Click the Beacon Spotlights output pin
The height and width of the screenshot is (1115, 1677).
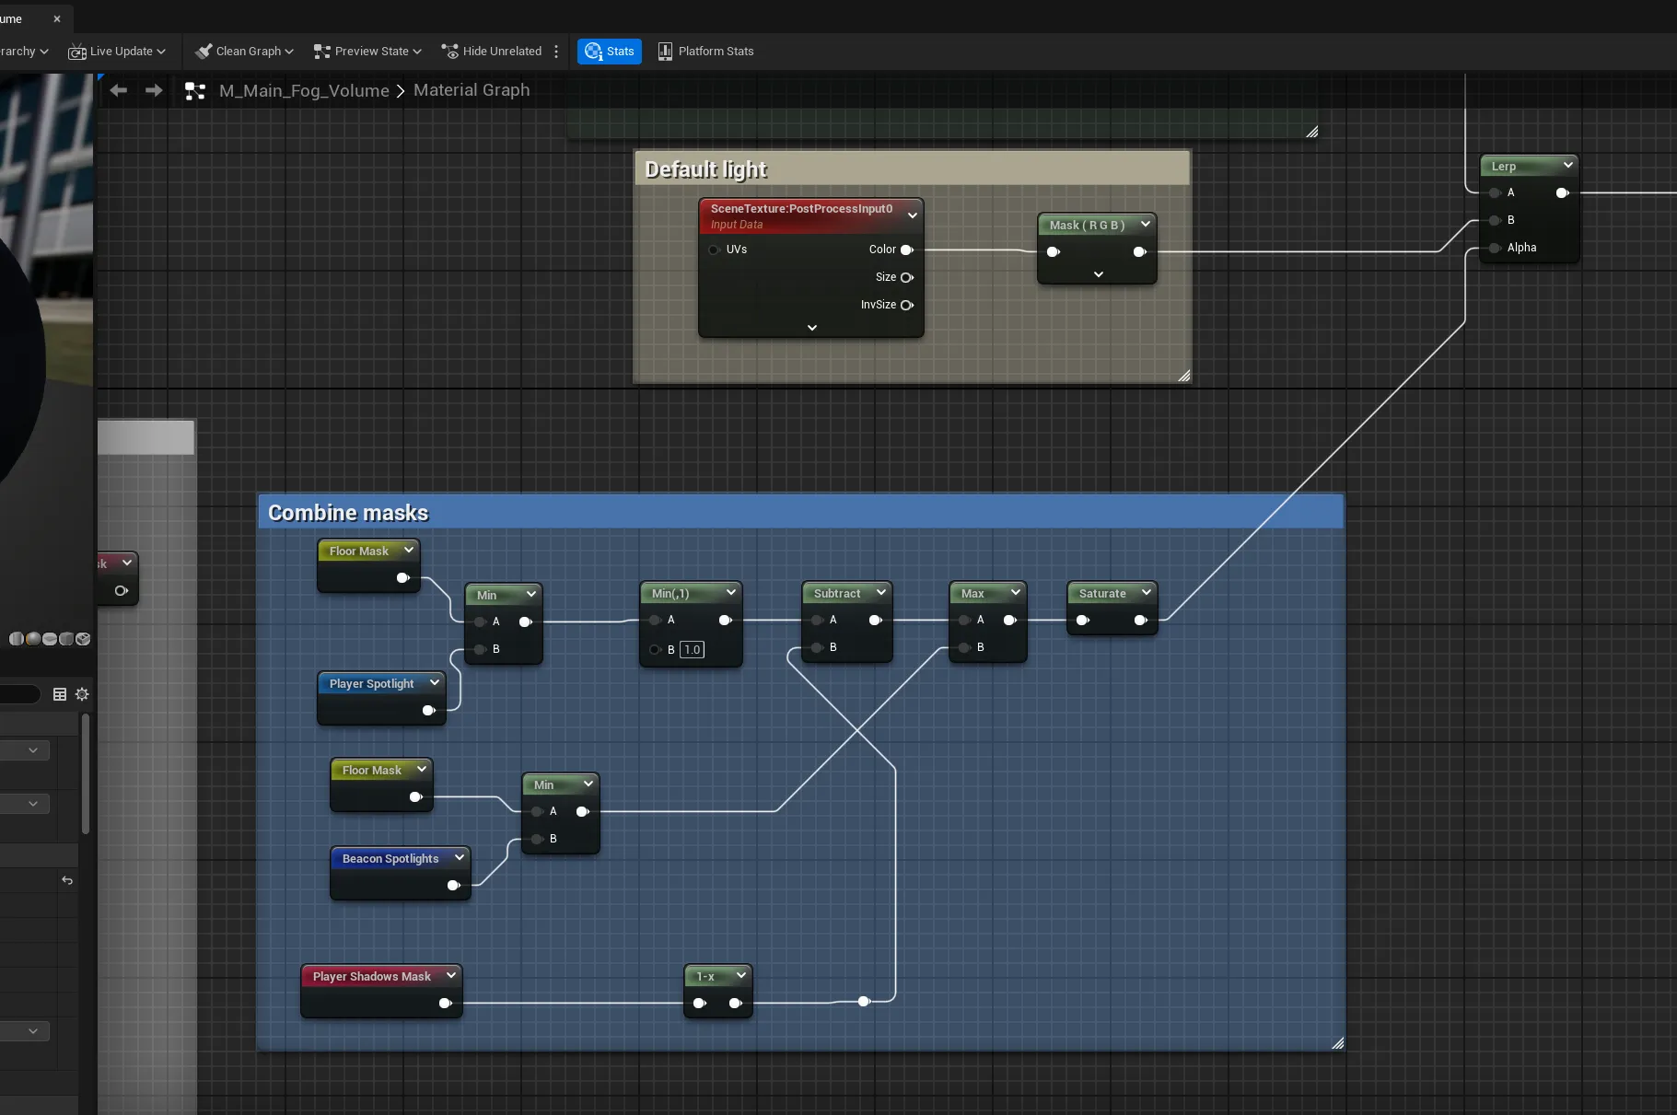pyautogui.click(x=453, y=886)
